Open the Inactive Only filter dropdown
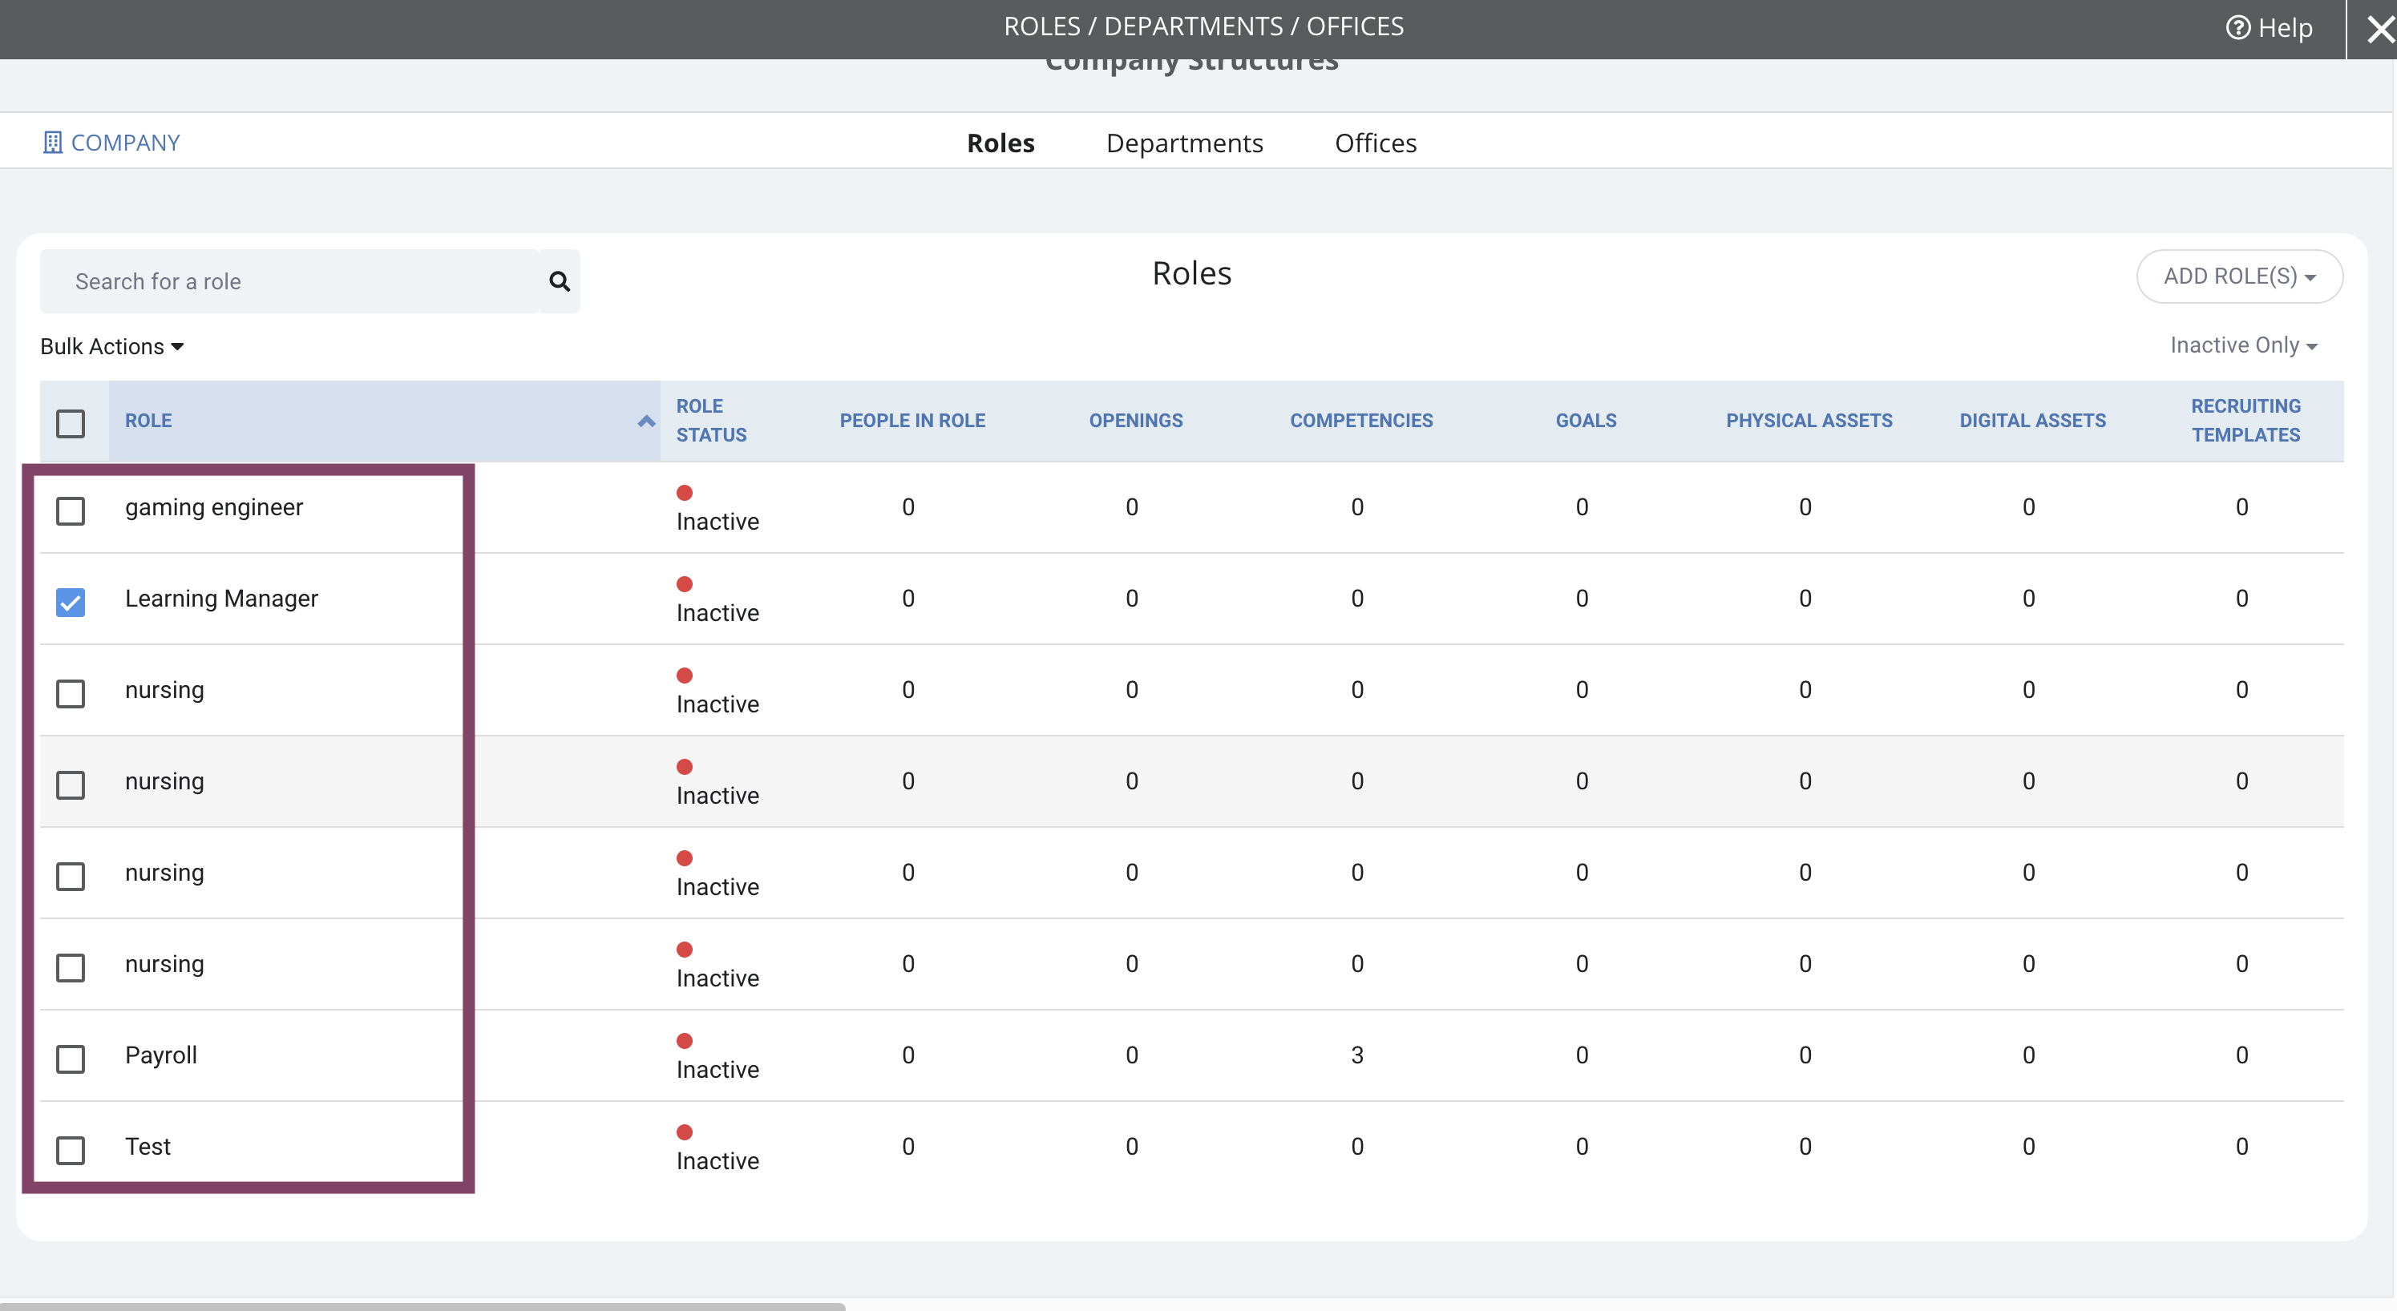 point(2243,345)
